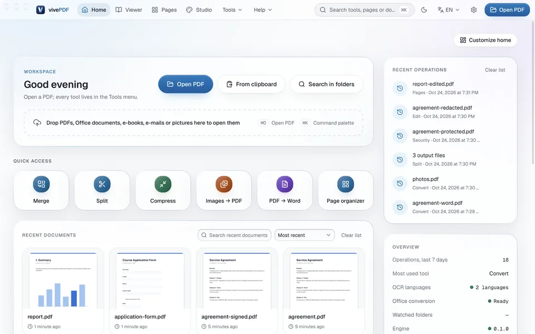535x334 pixels.
Task: Click the workspace Open PDF button
Action: (x=186, y=84)
